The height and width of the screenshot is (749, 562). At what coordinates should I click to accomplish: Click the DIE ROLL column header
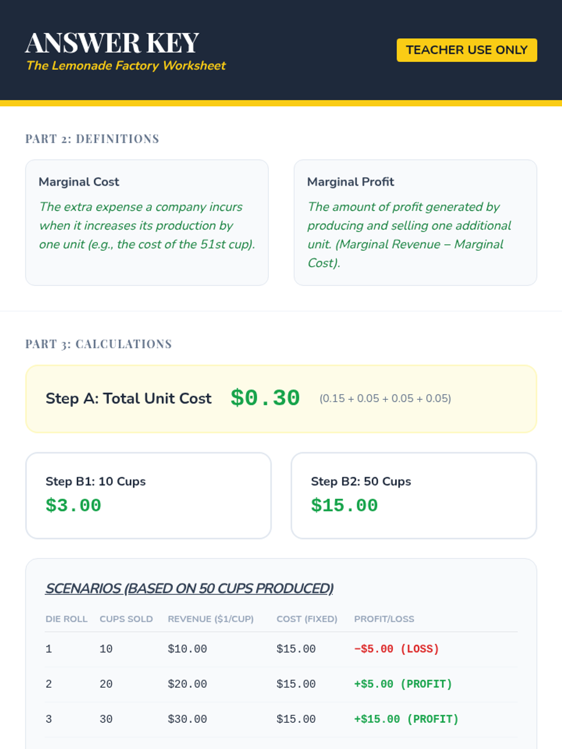pos(66,619)
